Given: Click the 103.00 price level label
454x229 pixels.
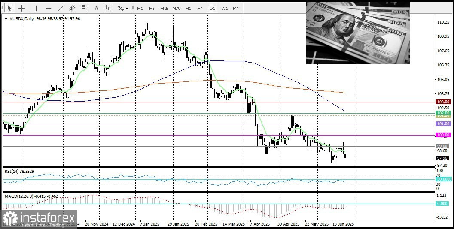Looking at the screenshot, I should pyautogui.click(x=443, y=102).
